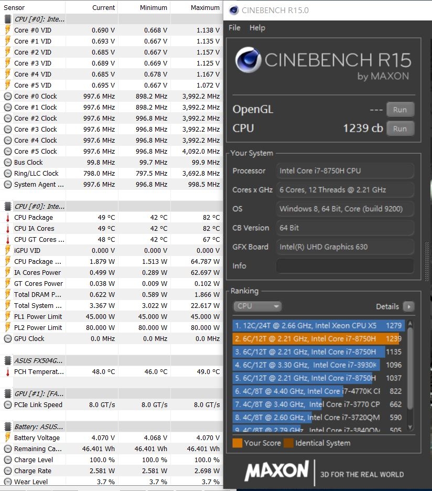Click the clock icon next to System Agent
The height and width of the screenshot is (491, 432).
pos(7,185)
